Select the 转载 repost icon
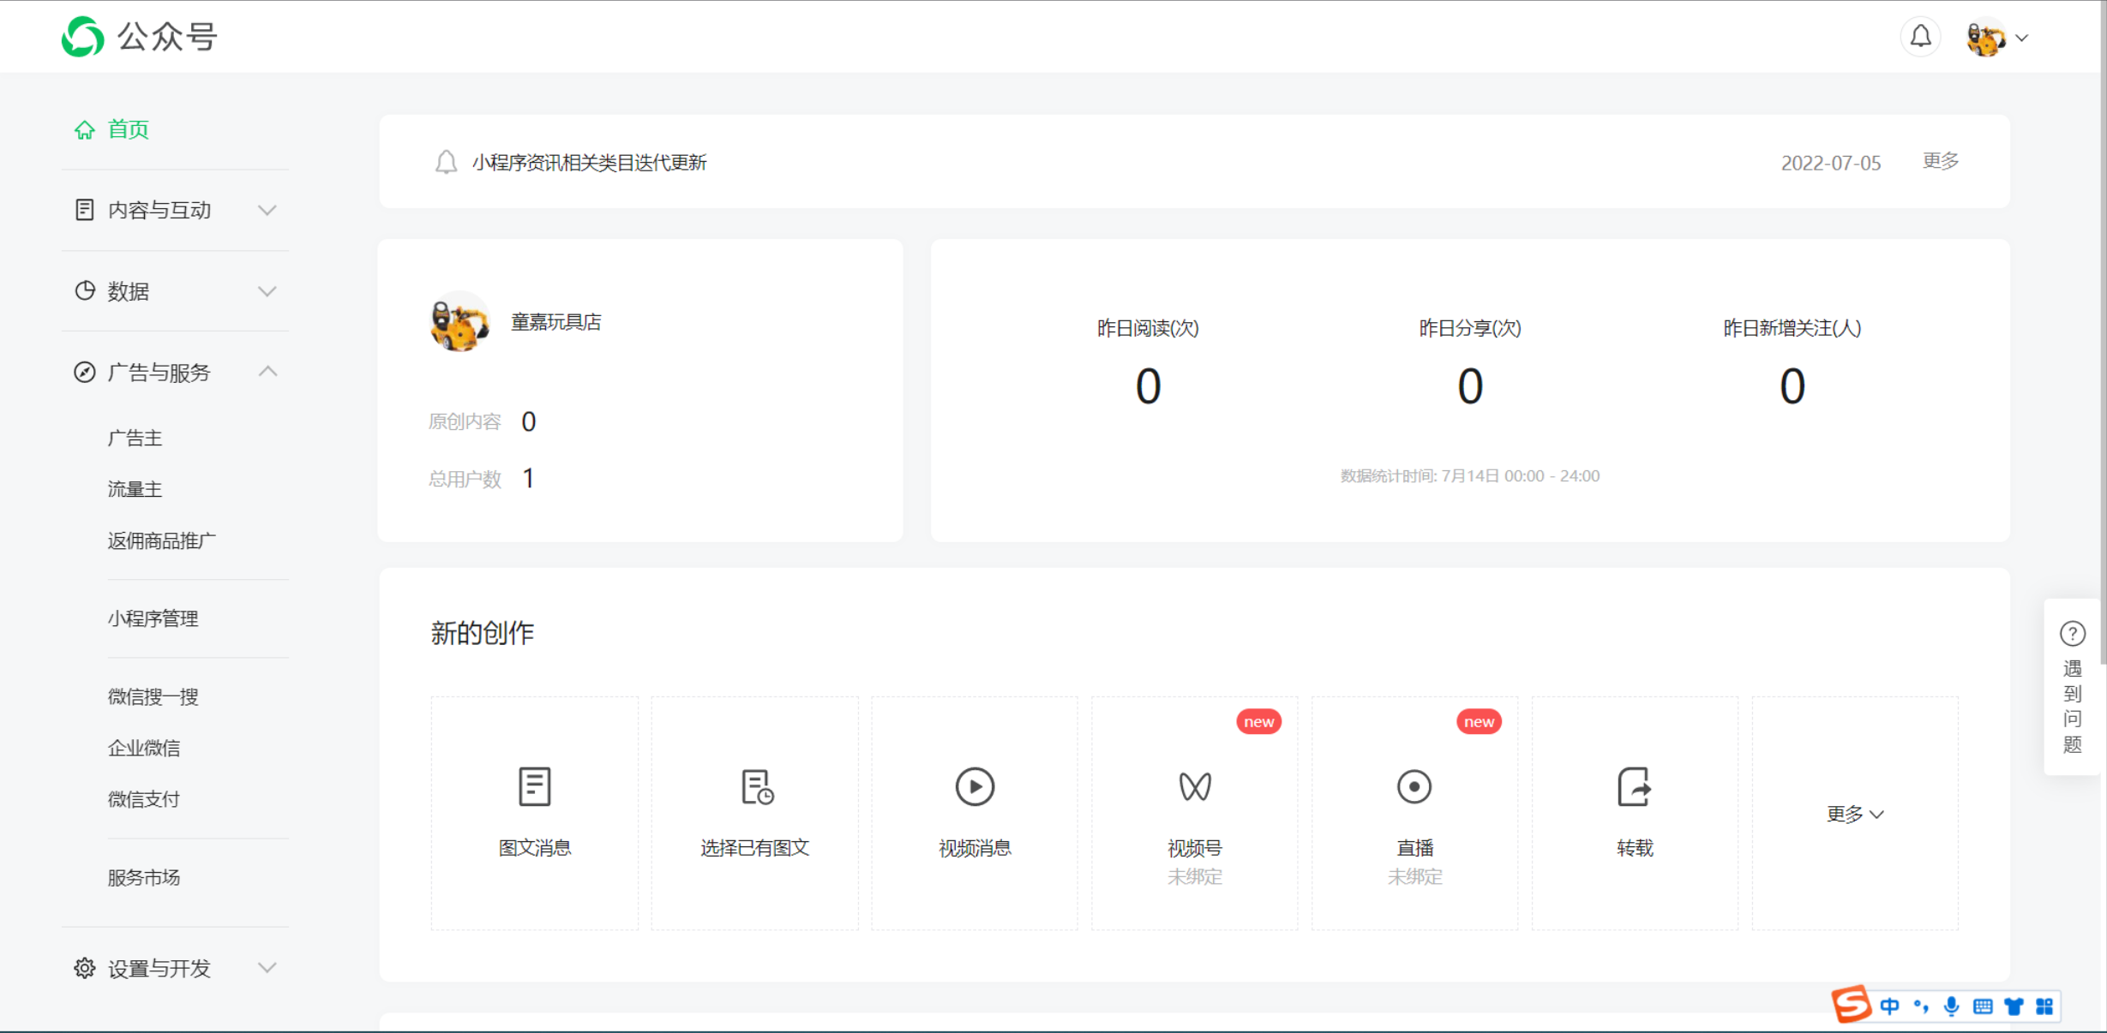Image resolution: width=2107 pixels, height=1033 pixels. point(1634,786)
